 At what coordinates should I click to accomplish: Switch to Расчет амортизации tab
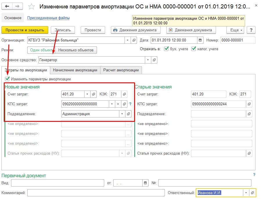pyautogui.click(x=121, y=70)
